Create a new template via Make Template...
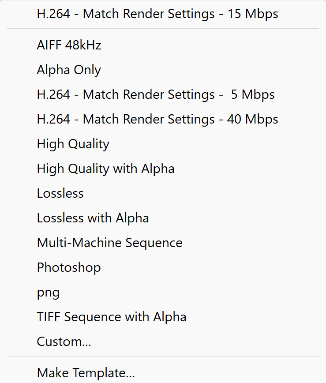The image size is (326, 383). [86, 372]
